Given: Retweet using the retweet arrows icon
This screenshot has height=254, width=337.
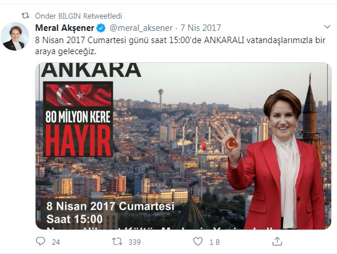Looking at the screenshot, I should [x=117, y=241].
